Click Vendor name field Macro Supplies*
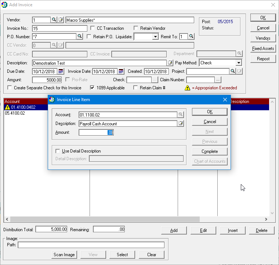Screen dimensions: 279x265 point(130,20)
